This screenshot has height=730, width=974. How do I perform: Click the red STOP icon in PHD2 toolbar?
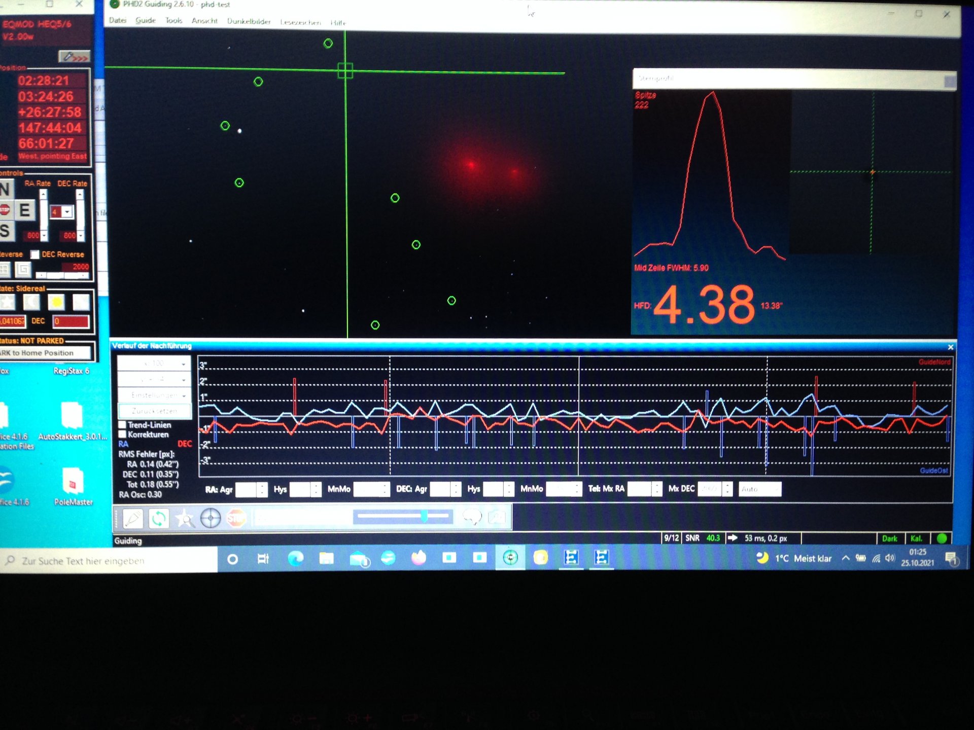click(236, 518)
